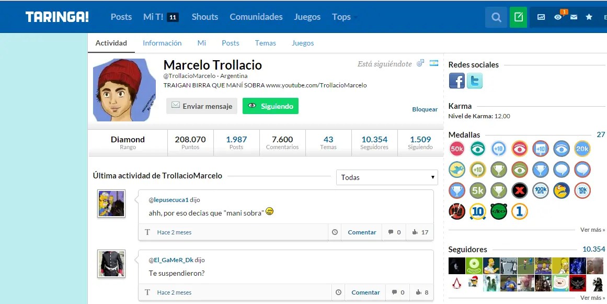Open the favorites star icon in header
The height and width of the screenshot is (304, 607).
(x=589, y=17)
